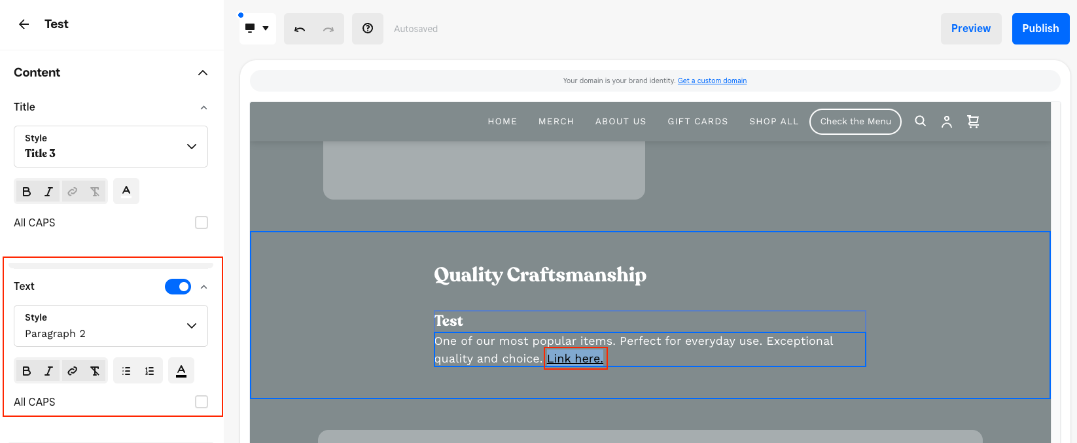Open the HOME navigation item

[503, 122]
